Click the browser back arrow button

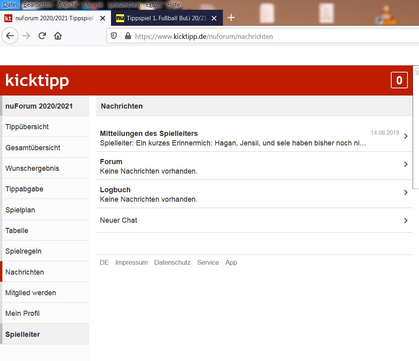pyautogui.click(x=10, y=36)
